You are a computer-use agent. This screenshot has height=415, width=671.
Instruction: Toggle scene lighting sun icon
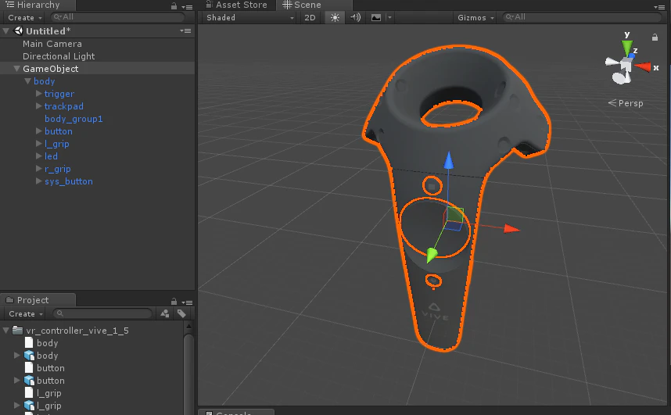[335, 17]
